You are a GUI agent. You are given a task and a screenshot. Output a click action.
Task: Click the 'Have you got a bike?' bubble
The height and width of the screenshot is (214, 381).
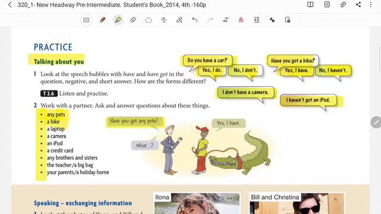293,61
